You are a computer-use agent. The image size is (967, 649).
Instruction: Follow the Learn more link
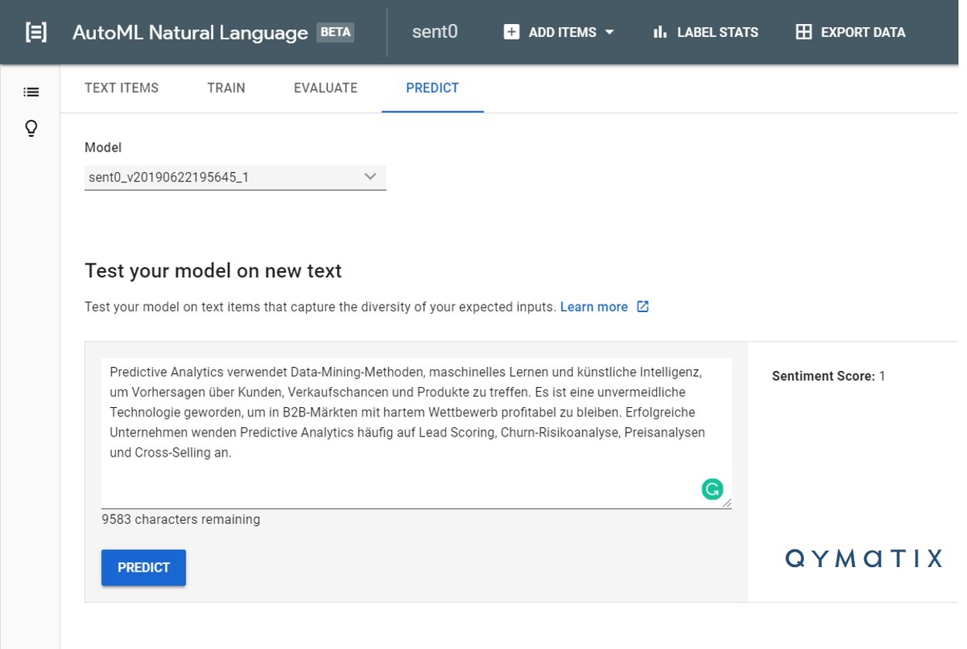pos(594,307)
